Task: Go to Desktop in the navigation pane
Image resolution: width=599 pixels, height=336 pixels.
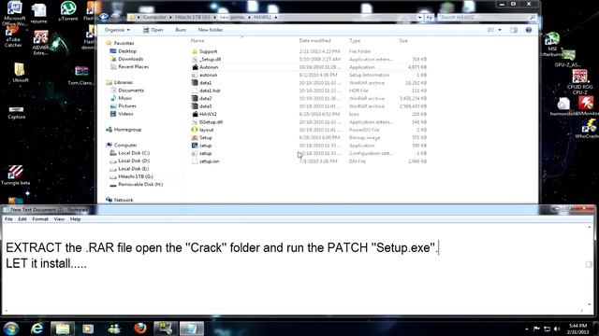Action: (127, 51)
